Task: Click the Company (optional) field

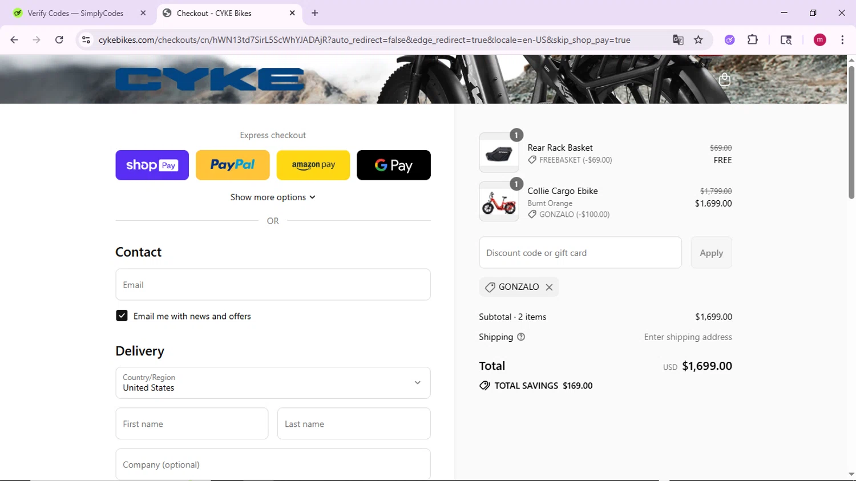Action: pos(273,464)
